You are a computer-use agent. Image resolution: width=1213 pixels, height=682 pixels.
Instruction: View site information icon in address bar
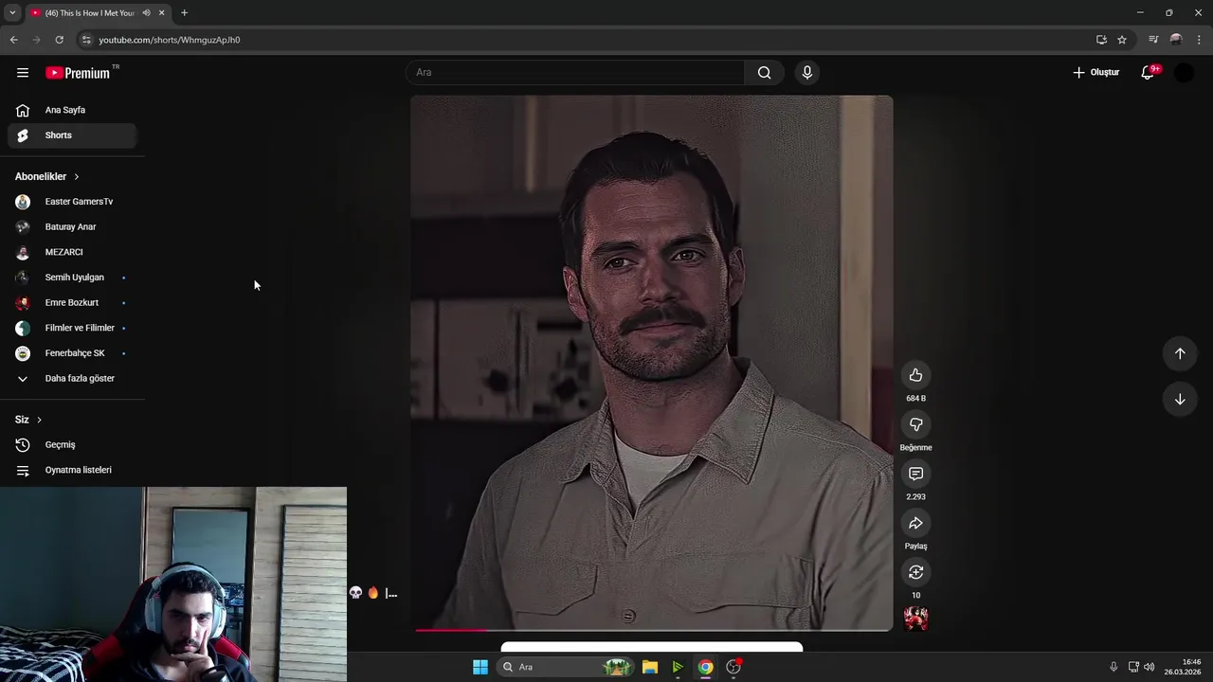[86, 40]
